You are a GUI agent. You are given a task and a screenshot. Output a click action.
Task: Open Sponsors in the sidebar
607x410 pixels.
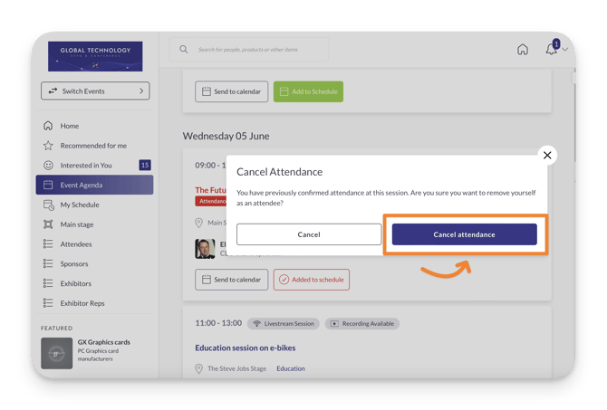pos(74,264)
